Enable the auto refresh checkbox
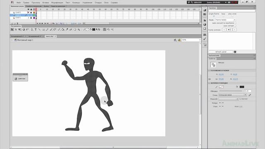 [235, 26]
